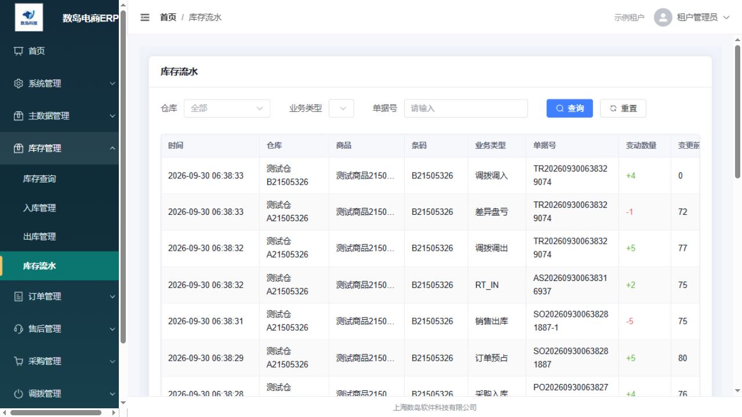
Task: Open 出库管理 in the sidebar
Action: tap(59, 237)
